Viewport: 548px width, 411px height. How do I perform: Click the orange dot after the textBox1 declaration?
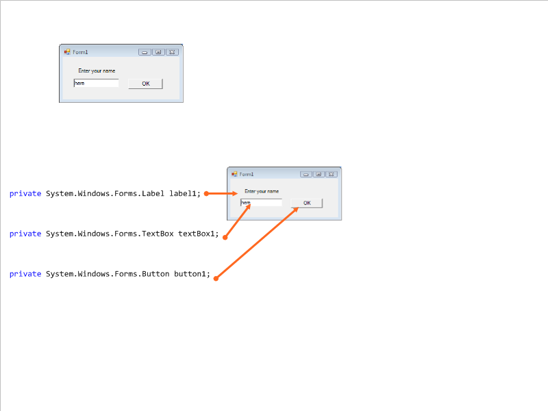pyautogui.click(x=225, y=238)
